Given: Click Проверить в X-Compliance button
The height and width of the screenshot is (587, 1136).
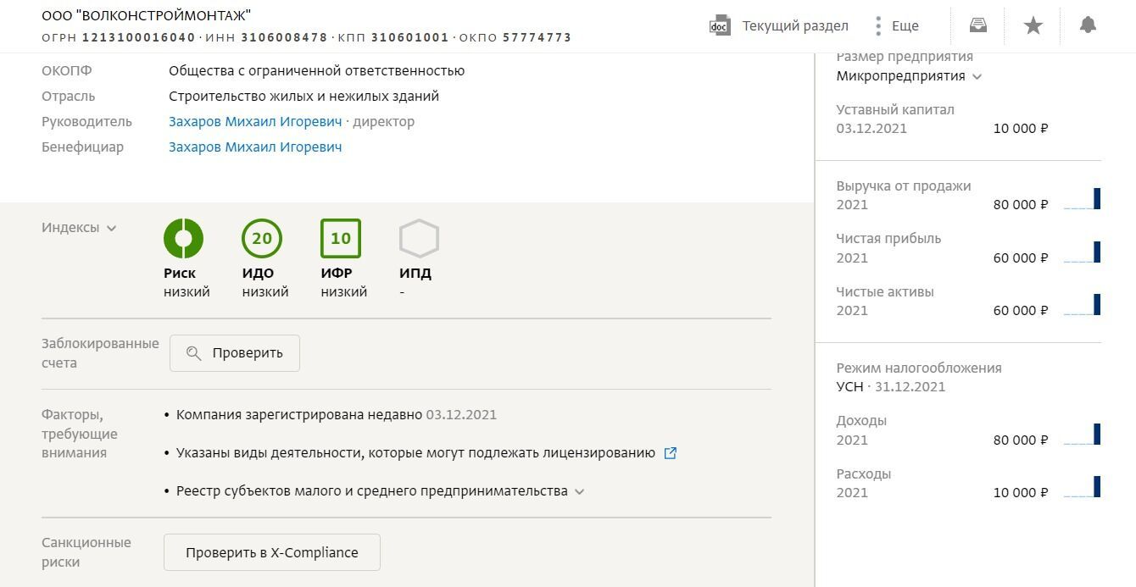Looking at the screenshot, I should point(272,552).
